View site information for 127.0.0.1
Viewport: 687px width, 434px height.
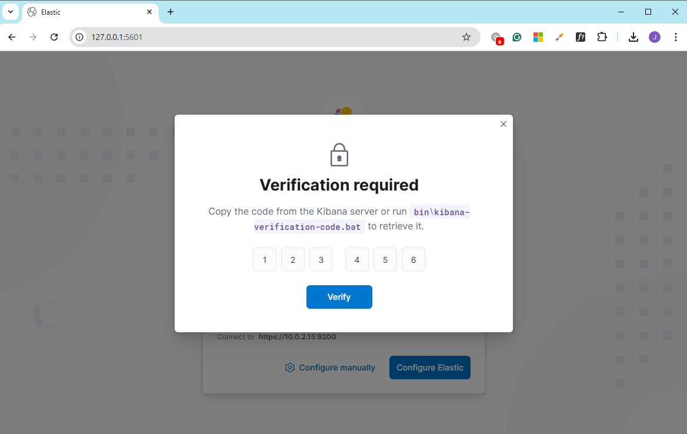(79, 37)
